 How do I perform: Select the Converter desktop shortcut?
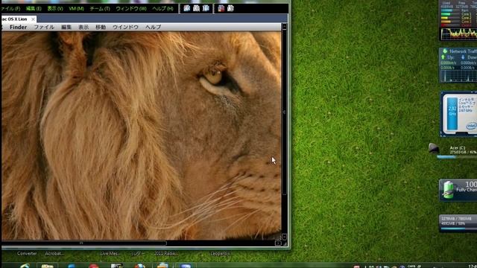click(27, 253)
